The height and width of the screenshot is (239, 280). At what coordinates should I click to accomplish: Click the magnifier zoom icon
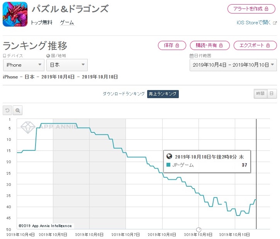pyautogui.click(x=18, y=110)
